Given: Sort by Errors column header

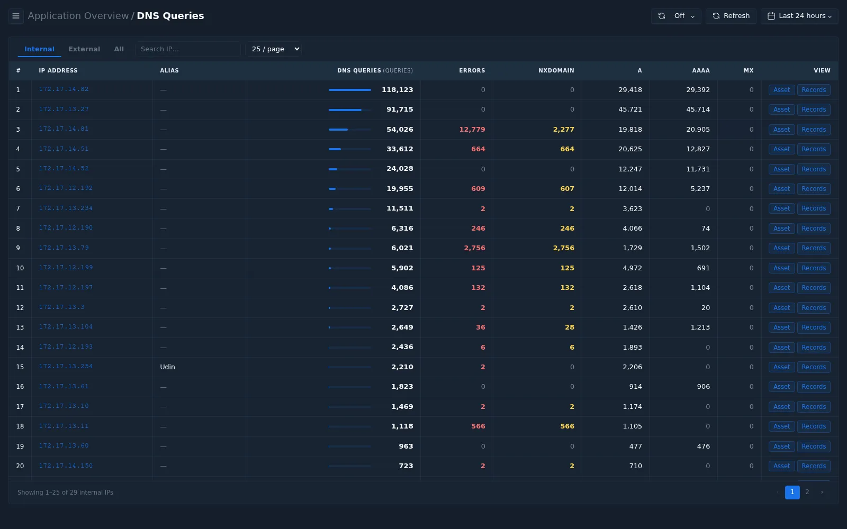Looking at the screenshot, I should [x=472, y=70].
